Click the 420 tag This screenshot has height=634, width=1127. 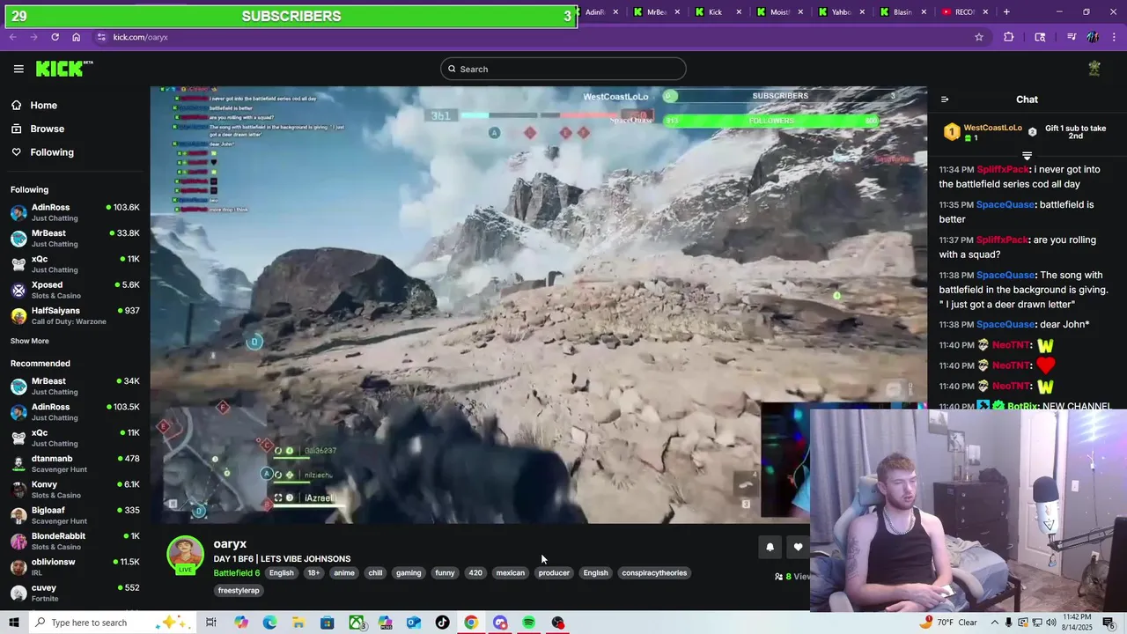point(475,572)
